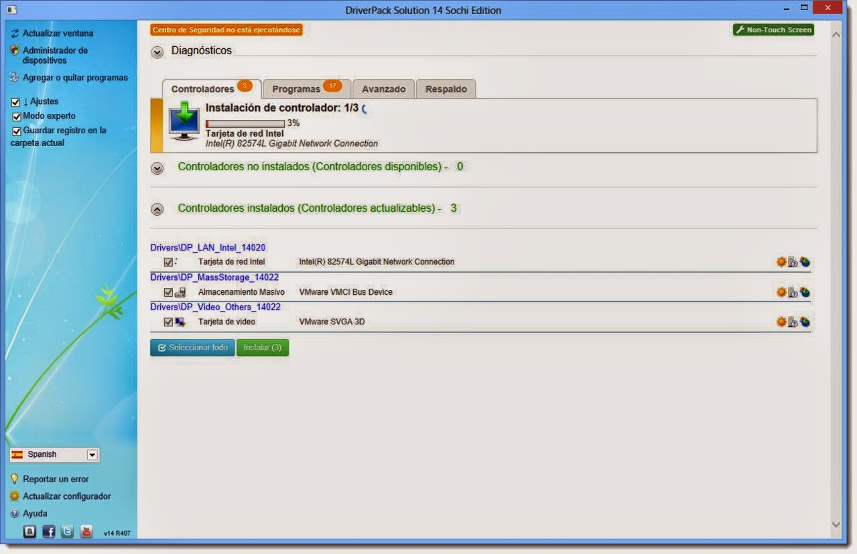The height and width of the screenshot is (554, 857).
Task: Click the Agregar o quitar programas icon
Action: [x=15, y=77]
